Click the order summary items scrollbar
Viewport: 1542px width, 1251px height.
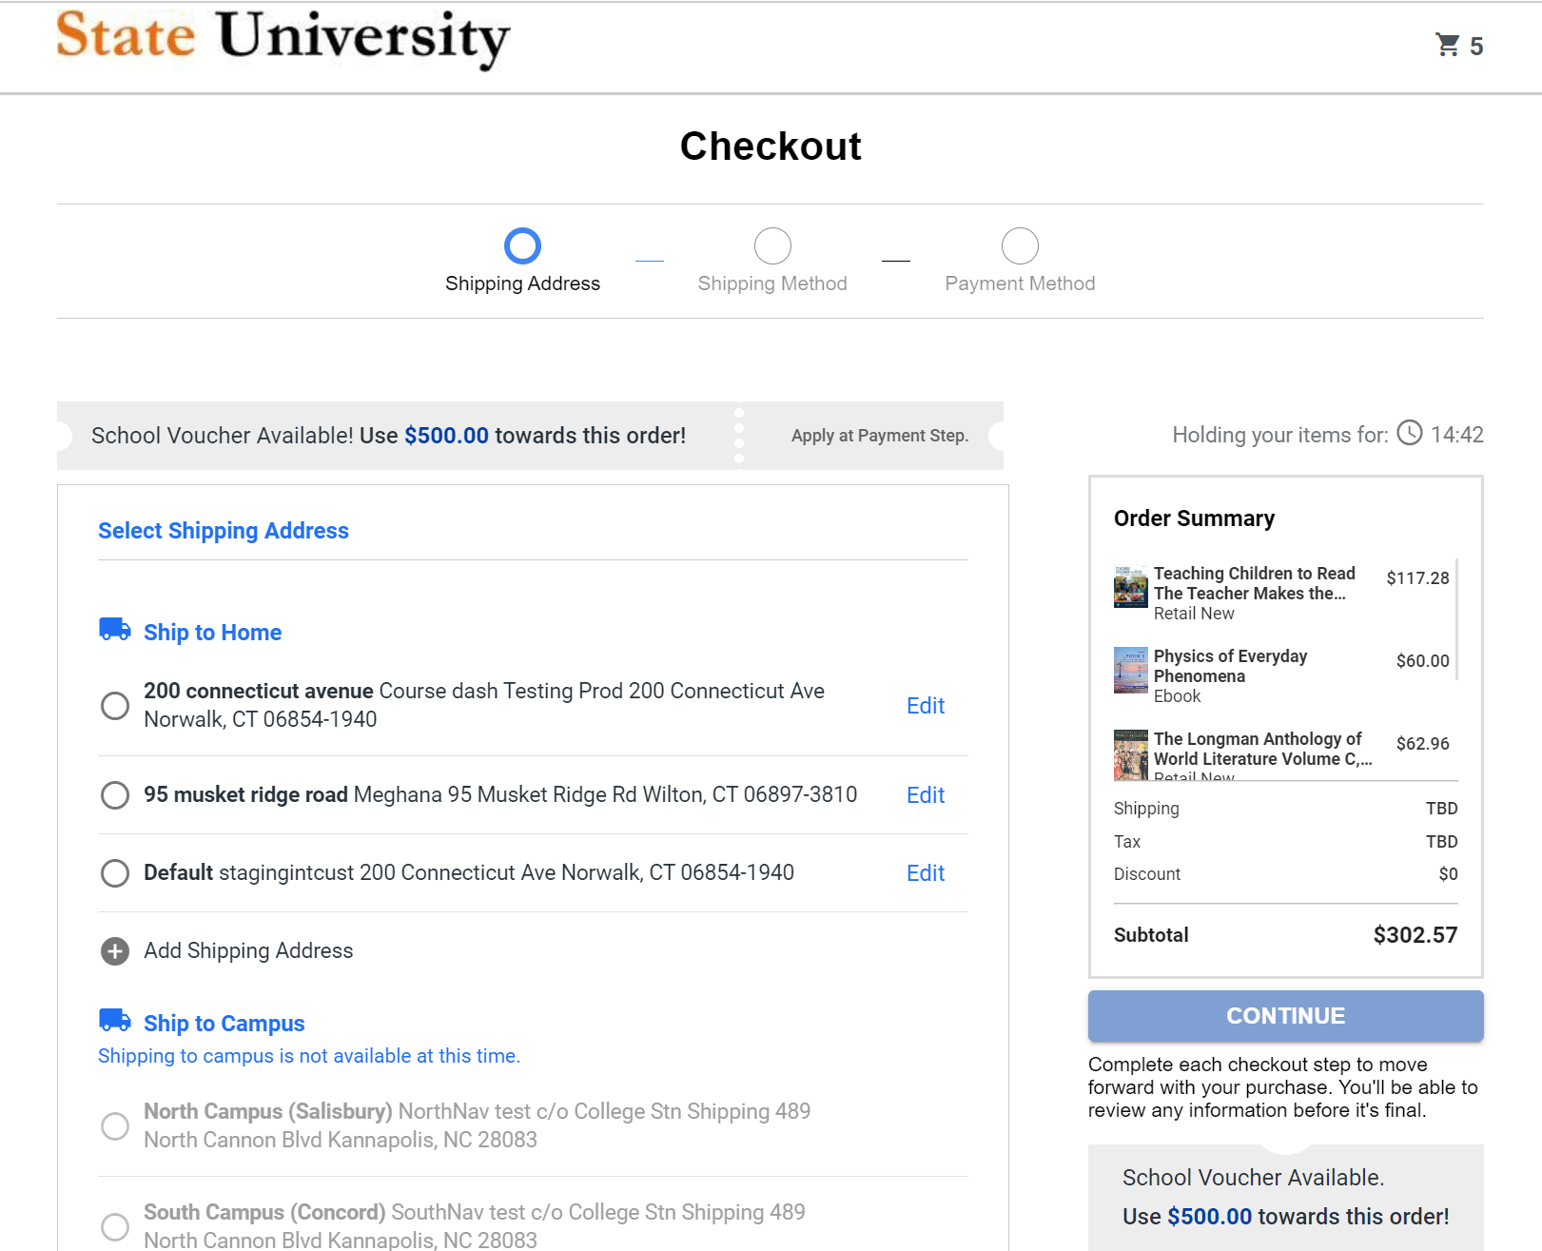coord(1456,619)
